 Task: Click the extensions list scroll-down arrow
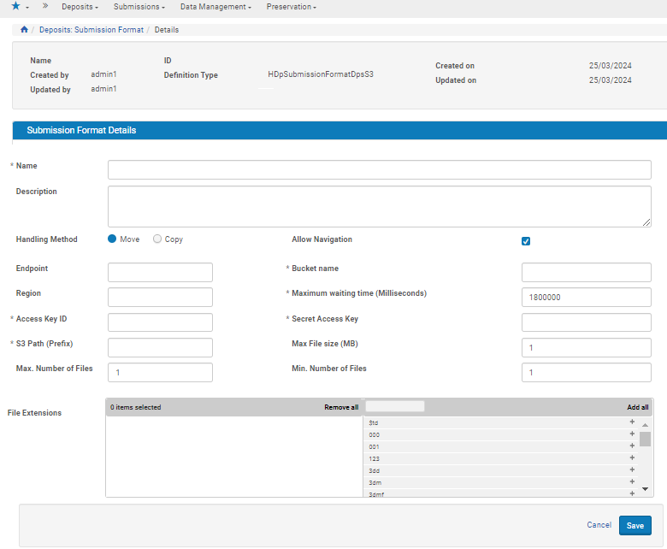click(645, 489)
